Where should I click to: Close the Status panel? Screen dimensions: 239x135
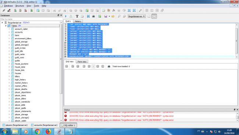point(237,110)
